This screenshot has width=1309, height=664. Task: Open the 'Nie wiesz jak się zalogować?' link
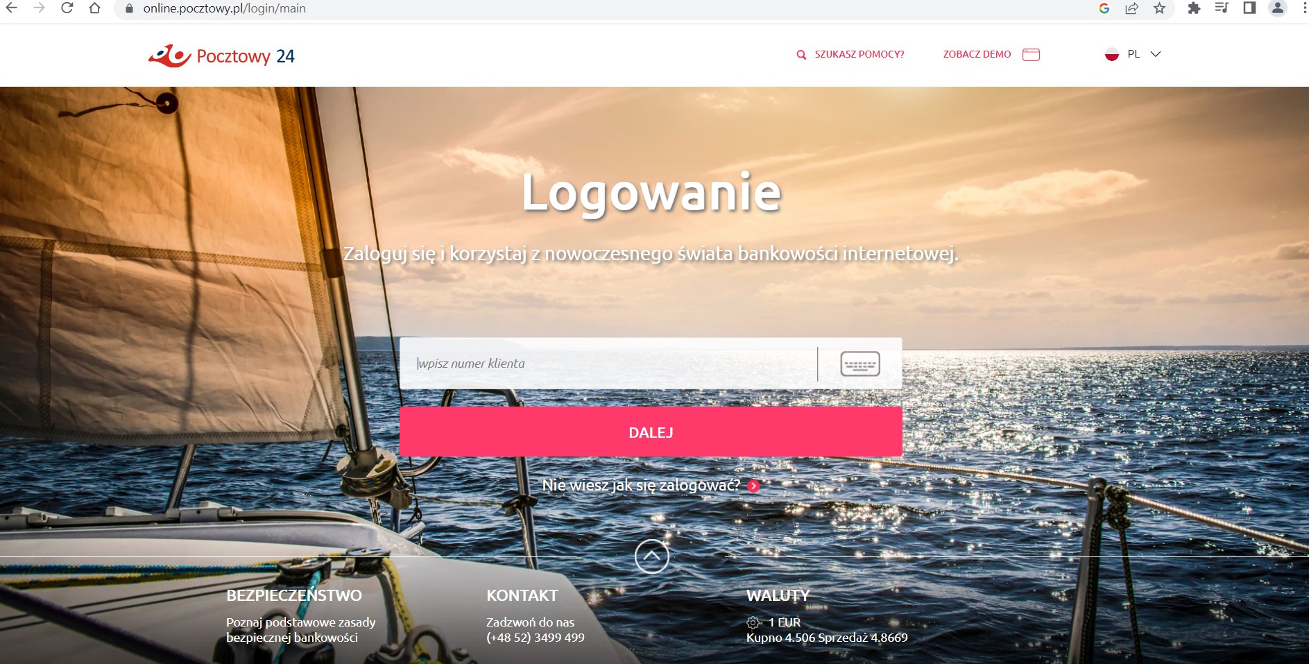641,486
